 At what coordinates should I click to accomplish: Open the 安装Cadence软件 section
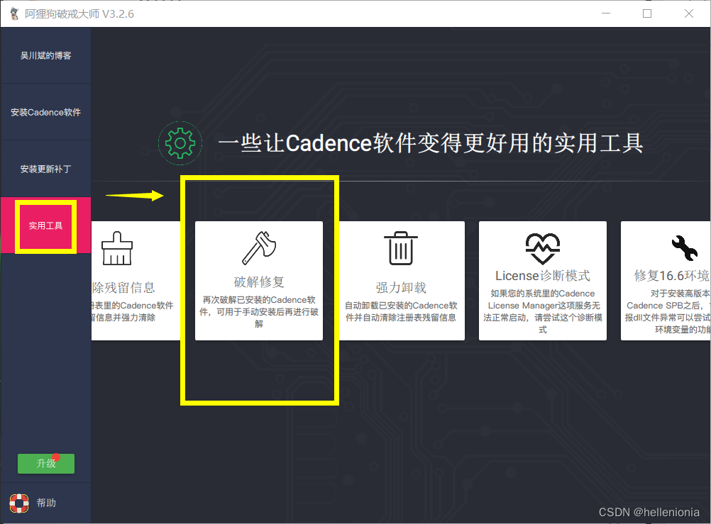[x=45, y=112]
